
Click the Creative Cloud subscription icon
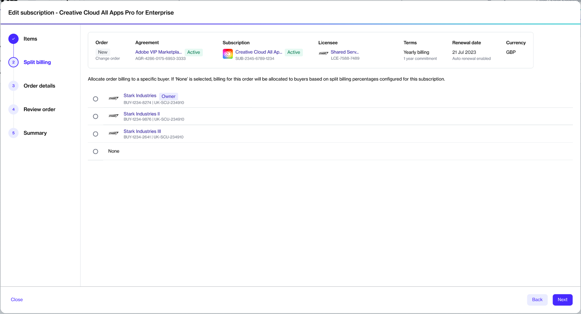228,54
